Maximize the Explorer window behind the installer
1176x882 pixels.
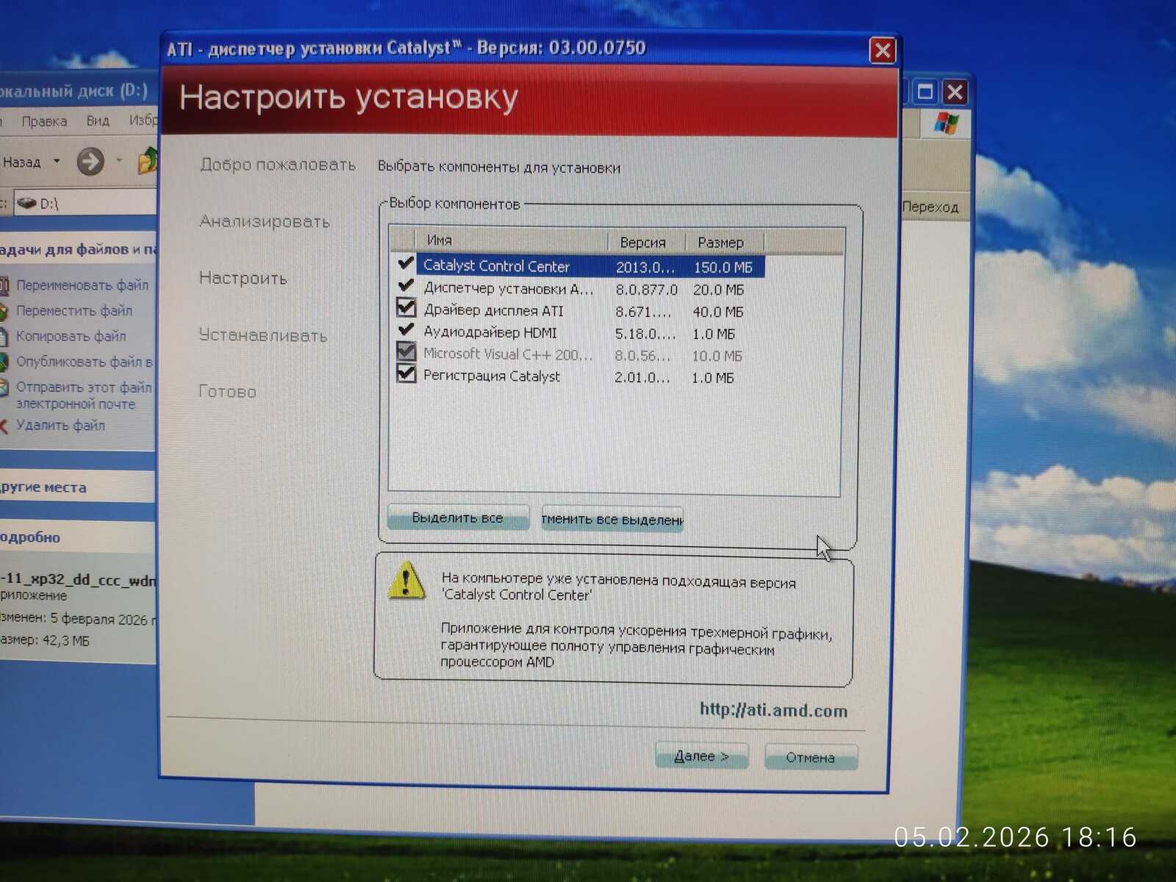click(x=925, y=91)
